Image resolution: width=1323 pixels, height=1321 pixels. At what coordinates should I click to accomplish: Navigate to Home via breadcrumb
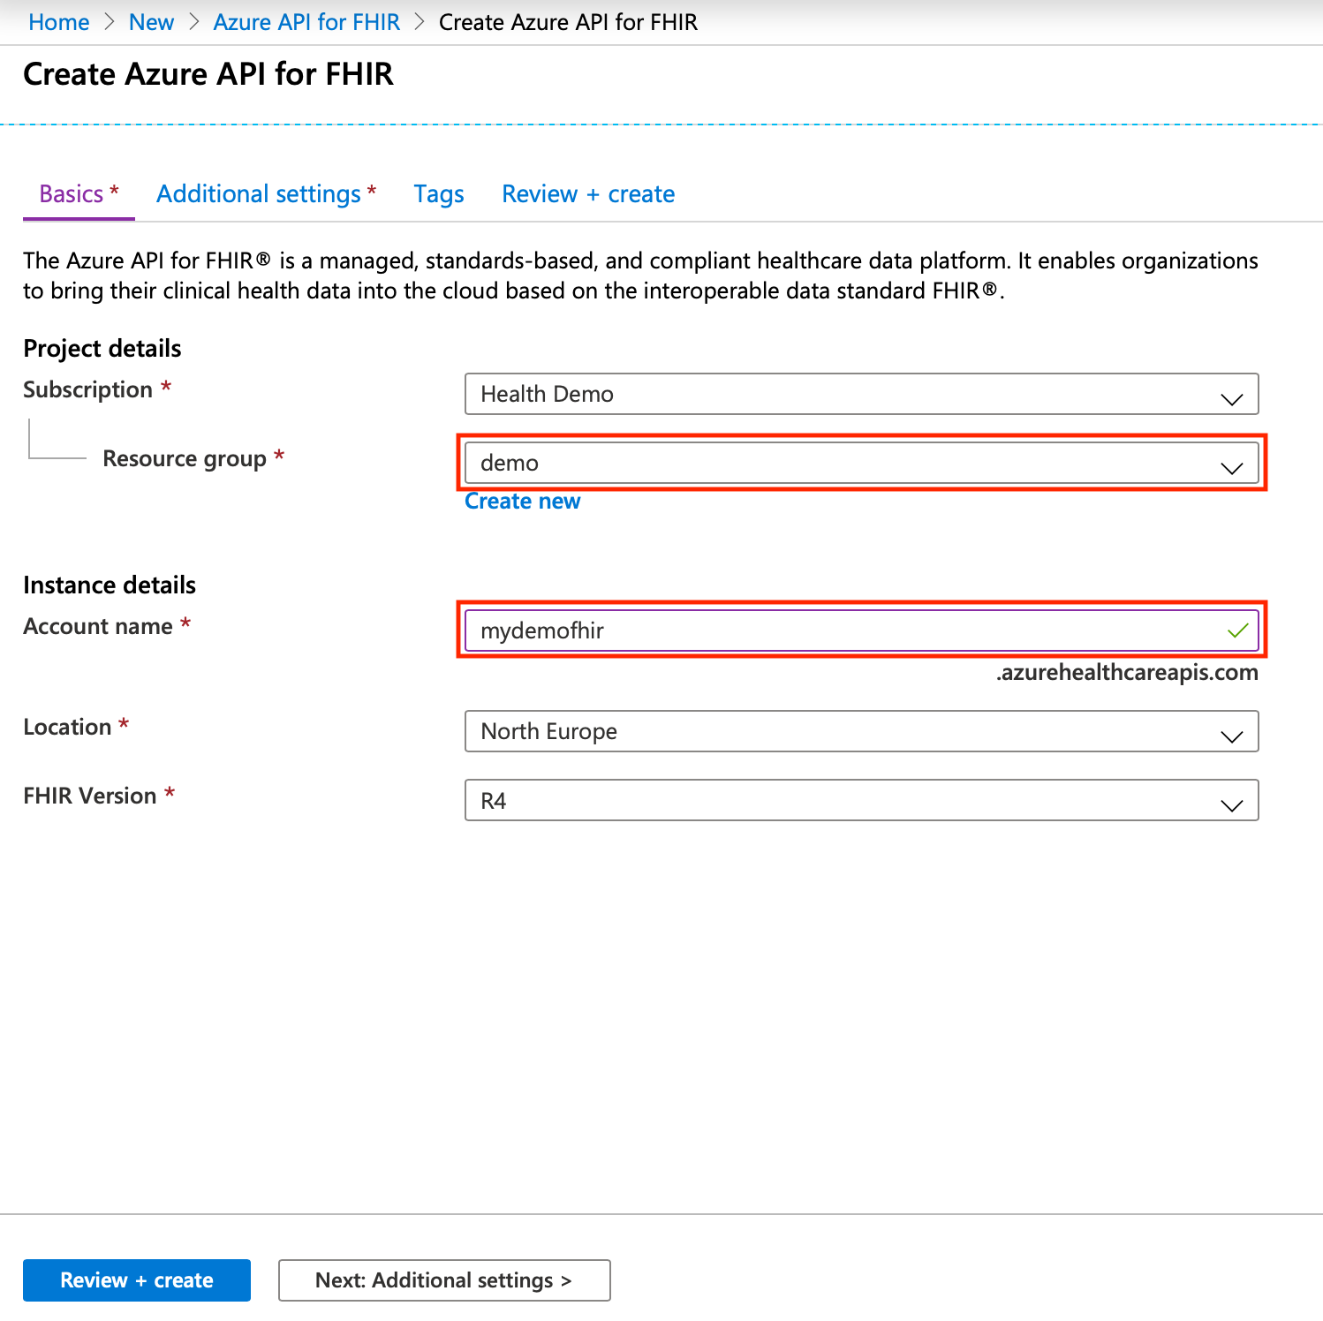pos(58,21)
